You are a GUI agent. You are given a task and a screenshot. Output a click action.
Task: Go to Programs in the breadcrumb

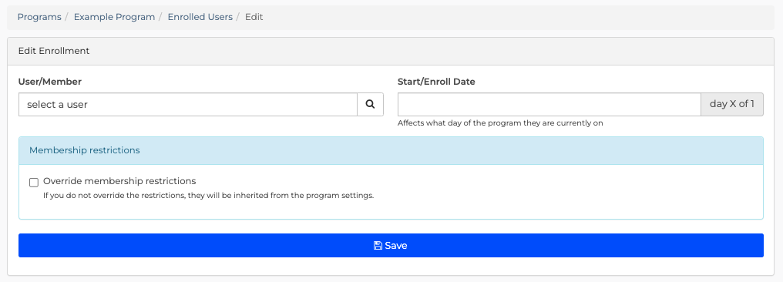pyautogui.click(x=39, y=17)
